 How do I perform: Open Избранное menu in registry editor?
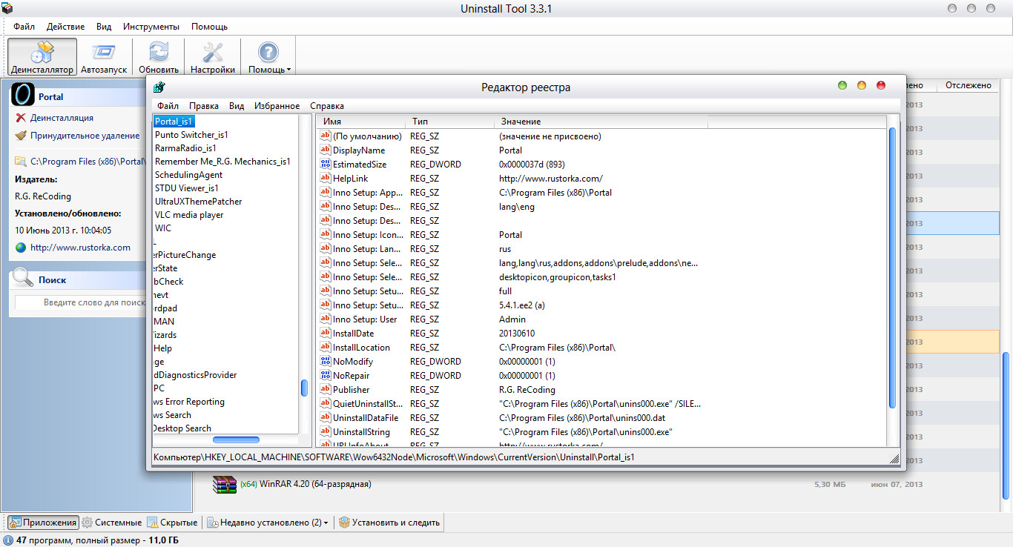277,106
